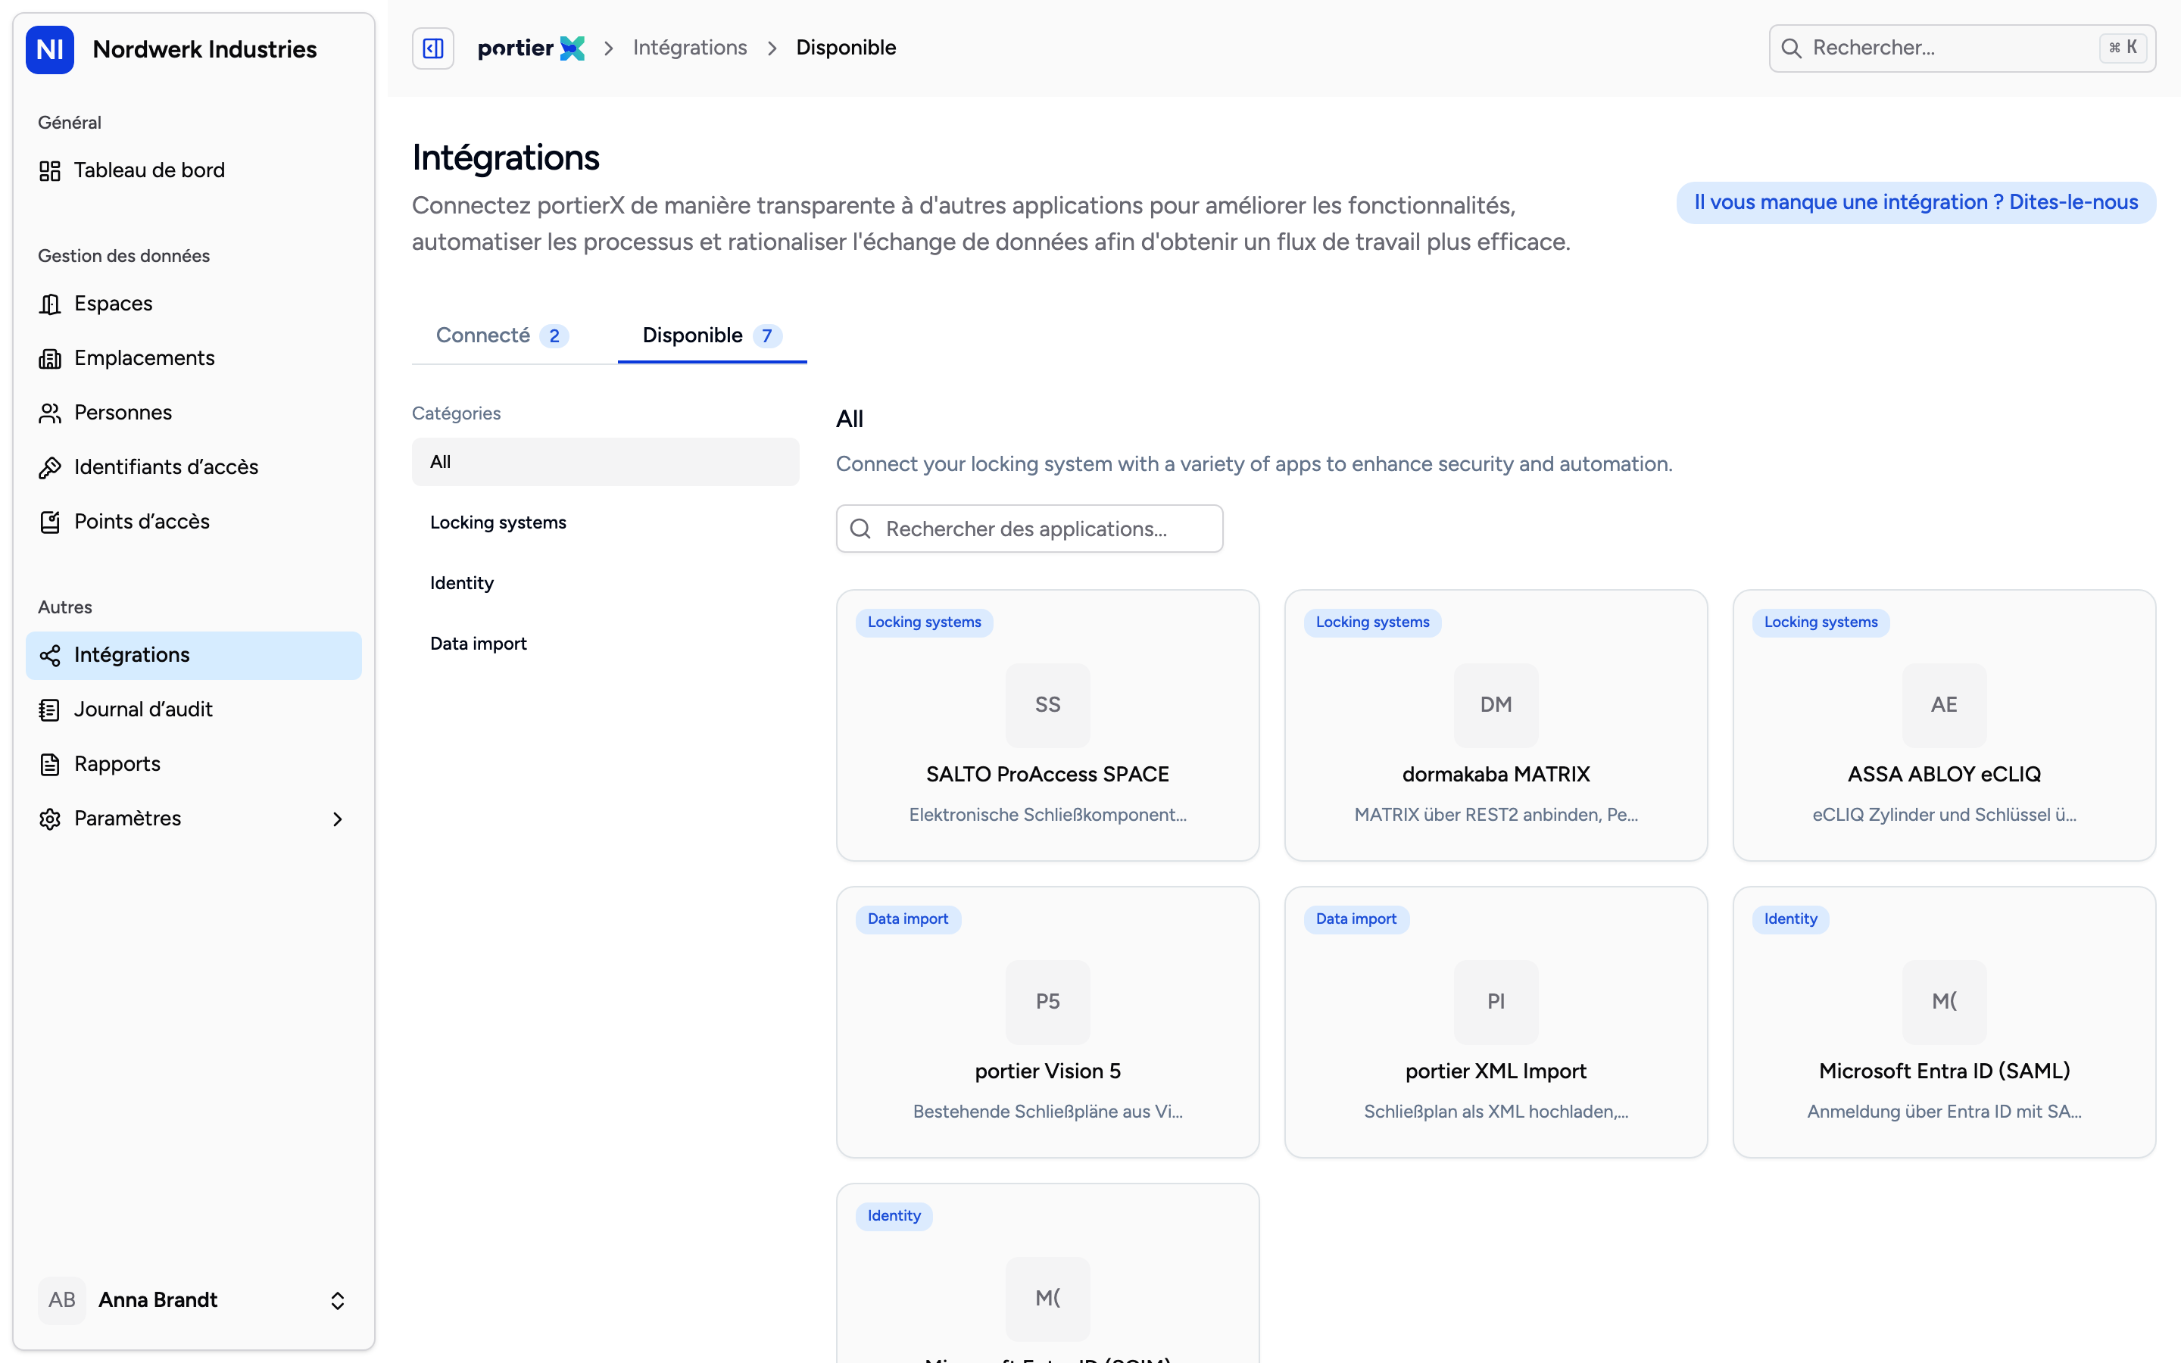
Task: Open the portier XML Import card title
Action: click(x=1496, y=1071)
